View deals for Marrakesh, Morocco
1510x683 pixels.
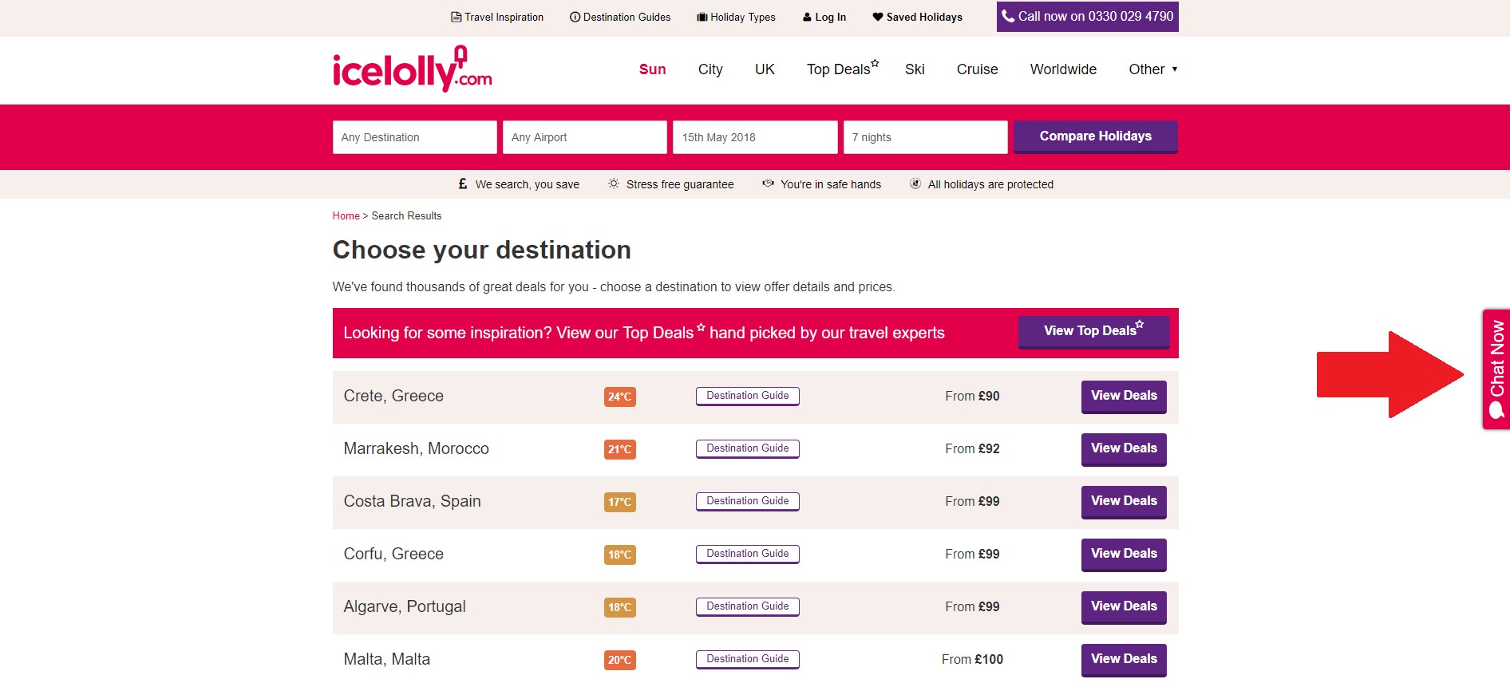[1124, 449]
